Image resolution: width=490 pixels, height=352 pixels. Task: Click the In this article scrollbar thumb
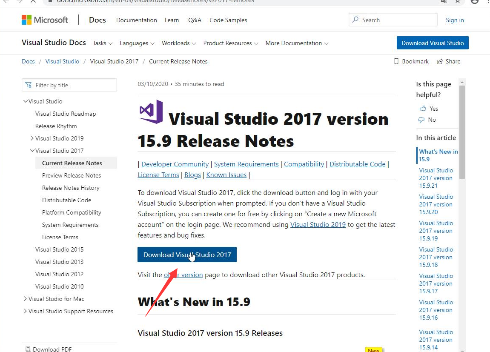[x=462, y=132]
